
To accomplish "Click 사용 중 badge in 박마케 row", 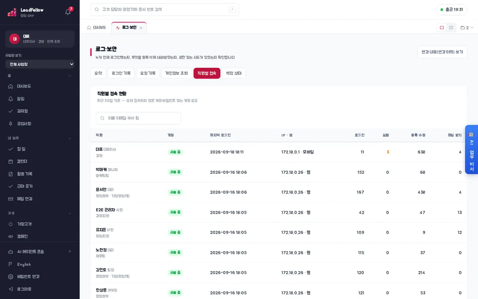I will pos(175,172).
